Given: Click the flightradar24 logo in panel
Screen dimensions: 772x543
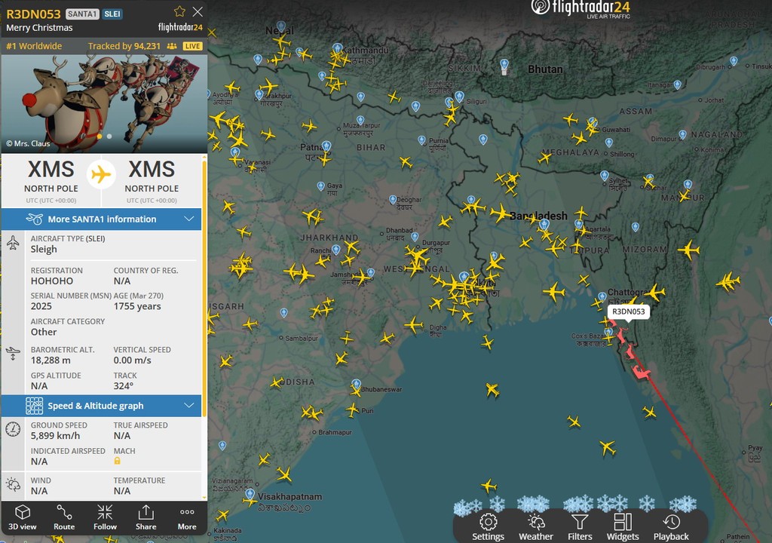Looking at the screenshot, I should point(180,27).
